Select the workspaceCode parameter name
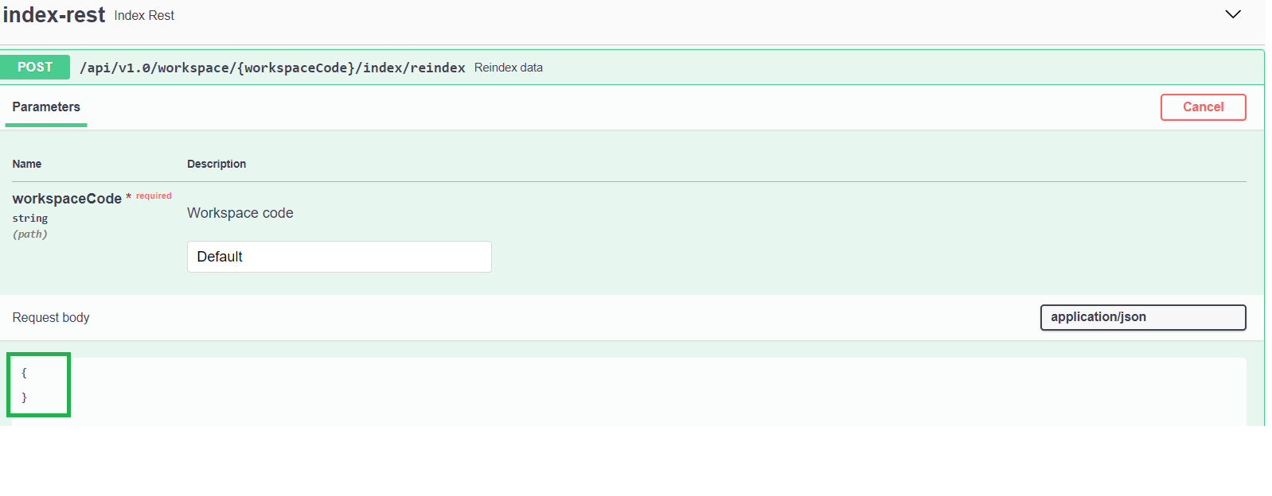This screenshot has width=1272, height=496. point(67,199)
